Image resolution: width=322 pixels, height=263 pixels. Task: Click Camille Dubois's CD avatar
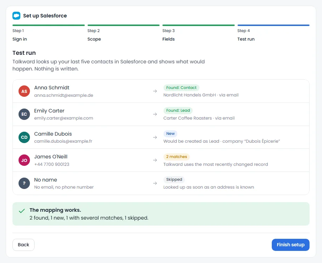click(24, 137)
